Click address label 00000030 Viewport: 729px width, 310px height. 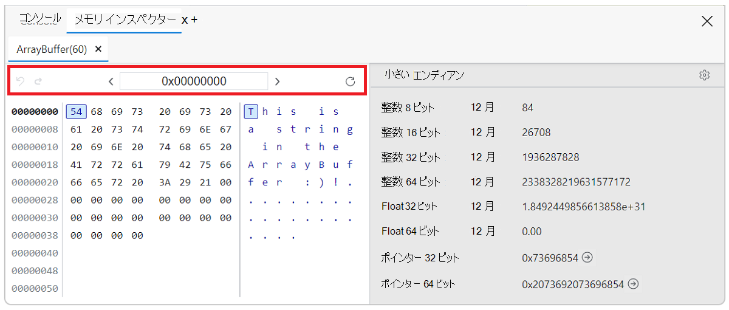[x=35, y=218]
